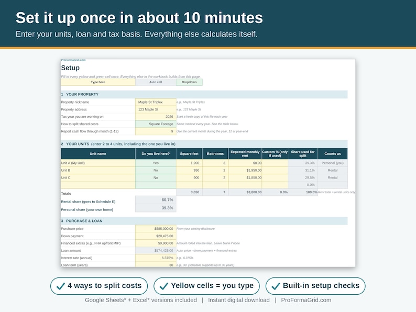The image size is (416, 312).
Task: Click the Loan amount auto cell $574,425.00
Action: [x=156, y=251]
